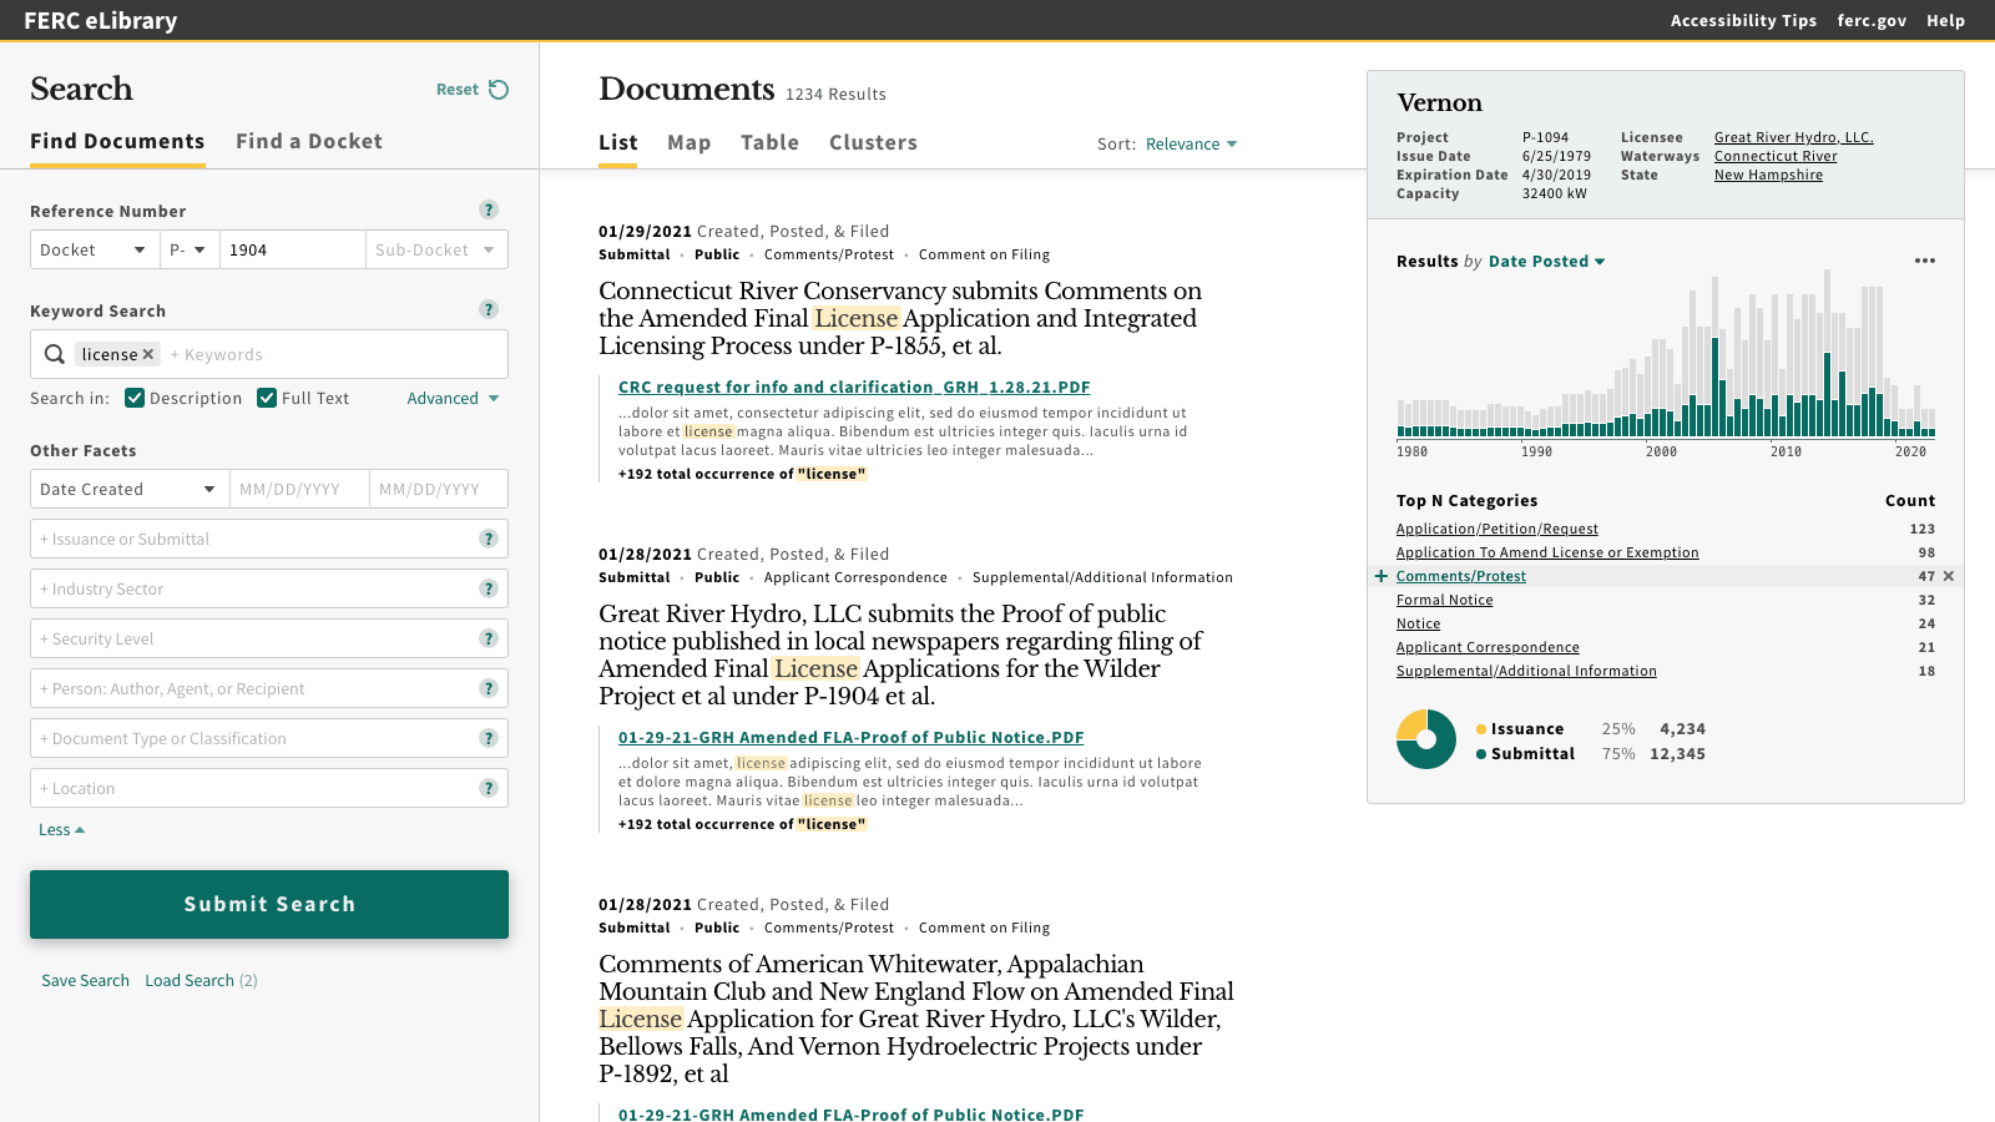
Task: Open the Docket type dropdown
Action: pyautogui.click(x=95, y=249)
